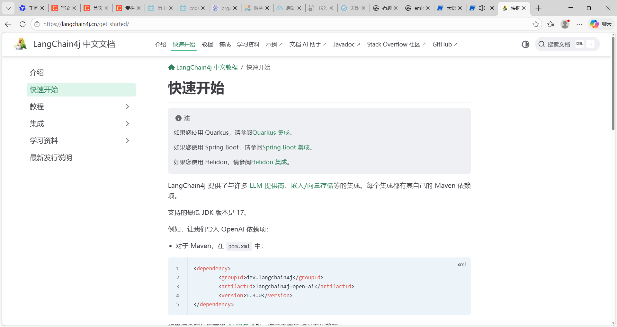This screenshot has height=327, width=617.
Task: Open 示例 external link in navbar
Action: tap(274, 44)
